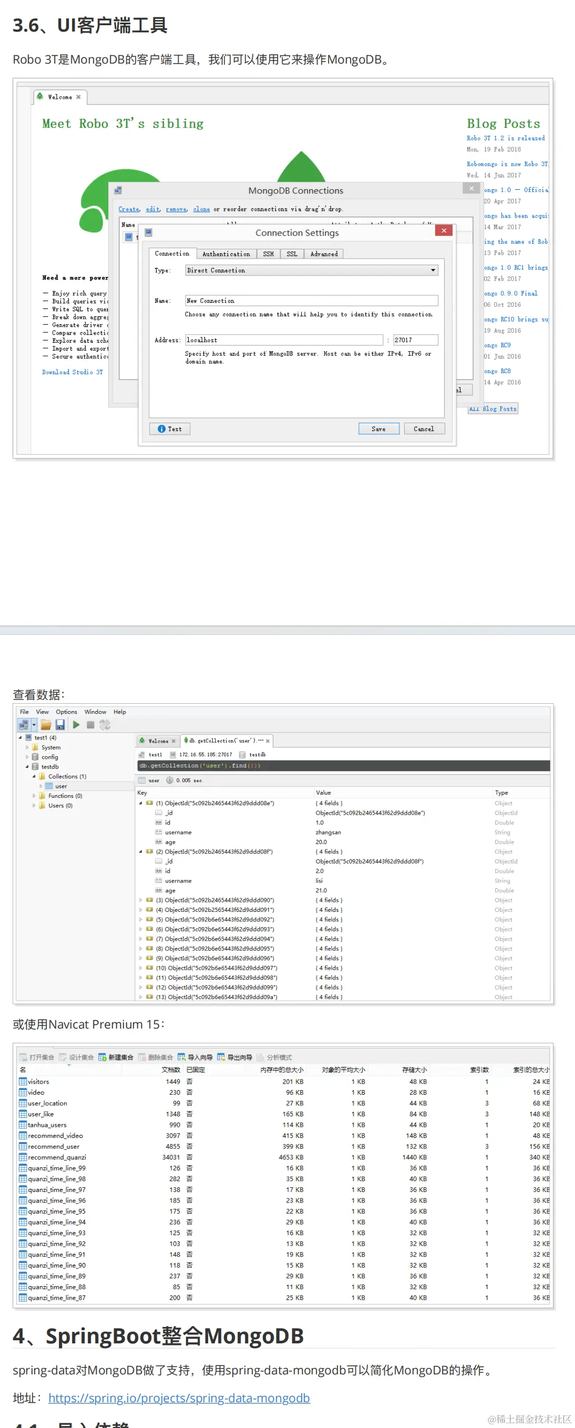Click the testdb database icon in tree
Screen dimensions: 575x1428
[x=35, y=767]
